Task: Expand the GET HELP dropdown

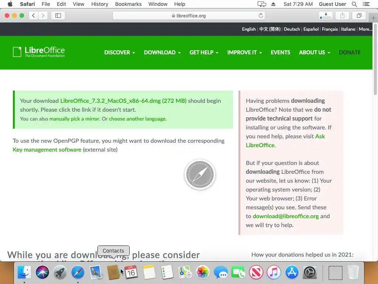Action: coord(204,53)
